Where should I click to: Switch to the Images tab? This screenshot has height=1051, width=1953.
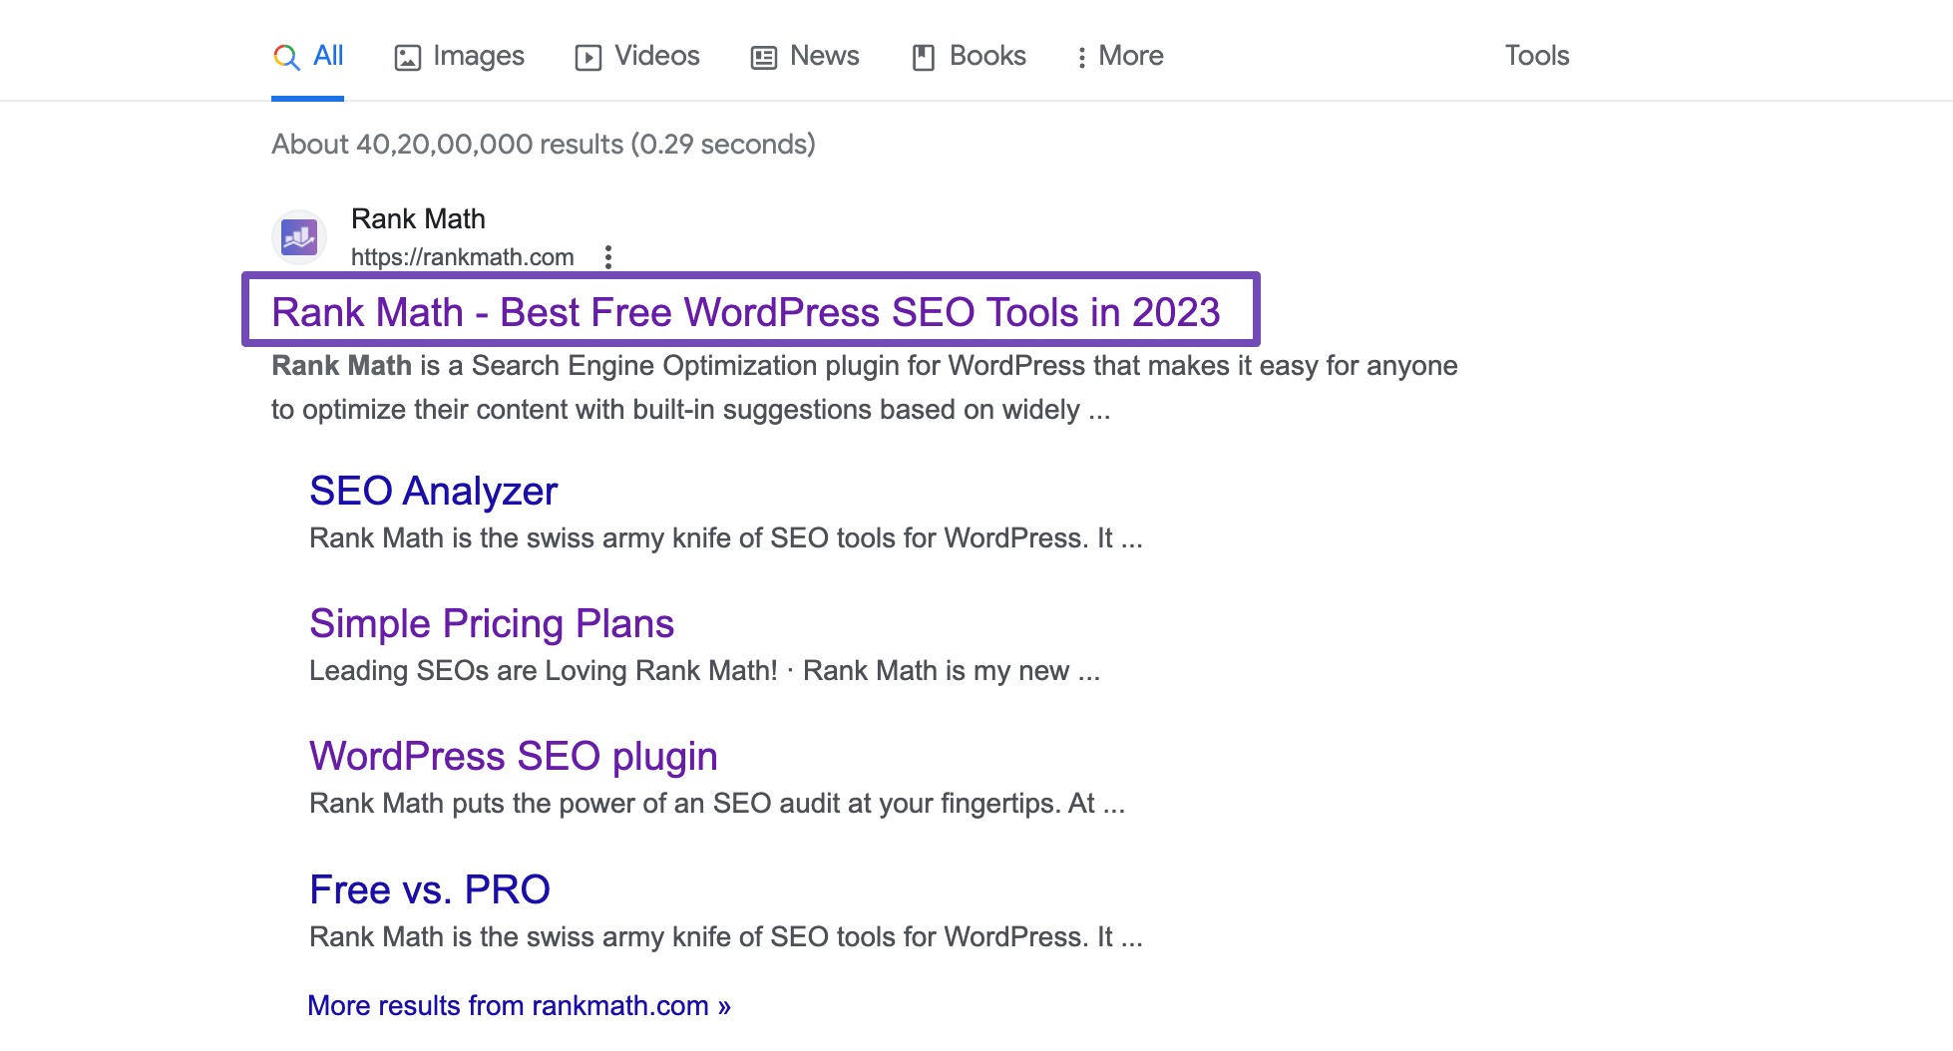tap(459, 56)
